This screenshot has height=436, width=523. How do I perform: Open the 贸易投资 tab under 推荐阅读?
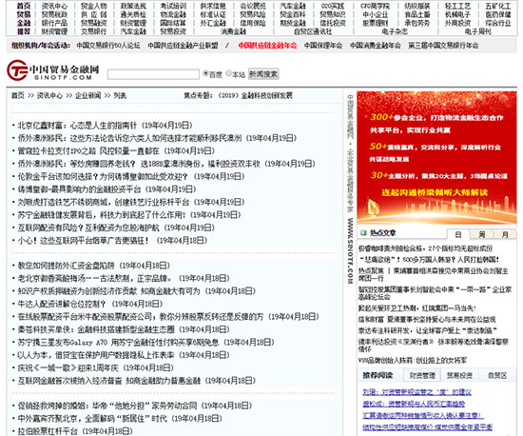[x=459, y=376]
